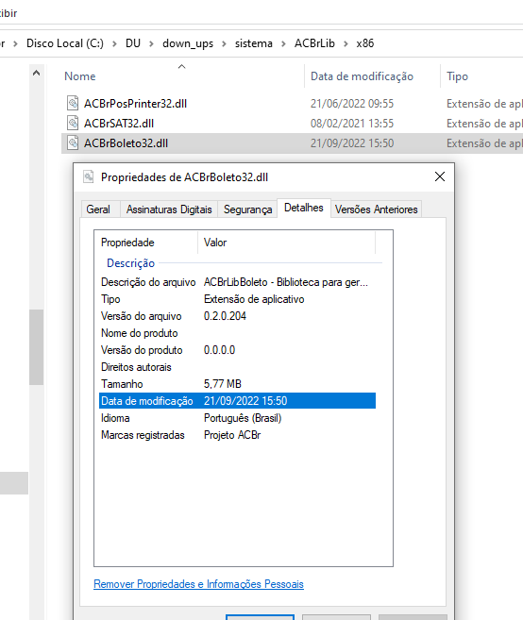Screen dimensions: 523x620
Task: Click value 0.2.0.204
Action: 225,316
